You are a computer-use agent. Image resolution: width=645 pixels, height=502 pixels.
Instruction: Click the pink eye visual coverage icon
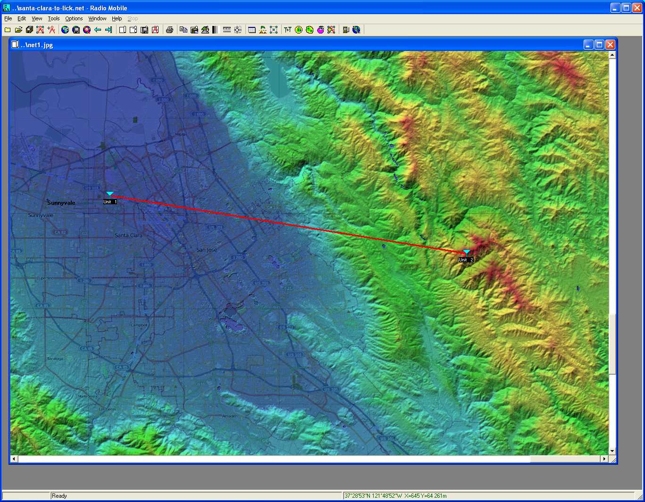321,30
